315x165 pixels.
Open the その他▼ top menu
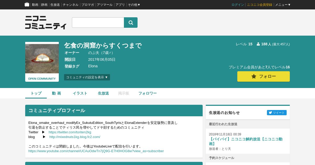pos(134,5)
